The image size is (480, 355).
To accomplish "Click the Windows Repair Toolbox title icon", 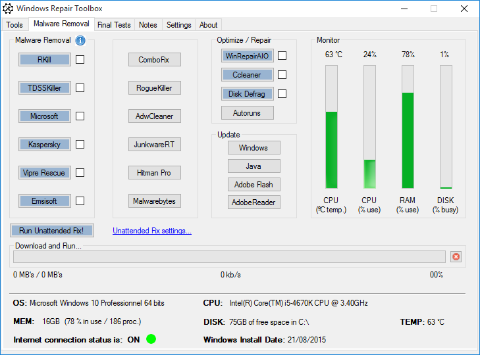I will [x=8, y=9].
